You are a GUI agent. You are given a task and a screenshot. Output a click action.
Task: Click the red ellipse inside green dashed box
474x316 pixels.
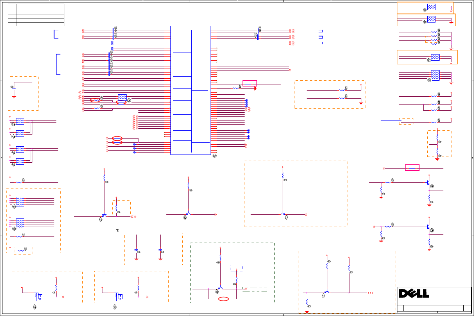223,299
